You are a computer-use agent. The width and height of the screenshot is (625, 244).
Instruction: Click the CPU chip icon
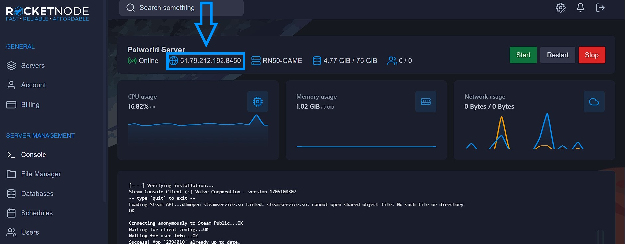click(258, 102)
